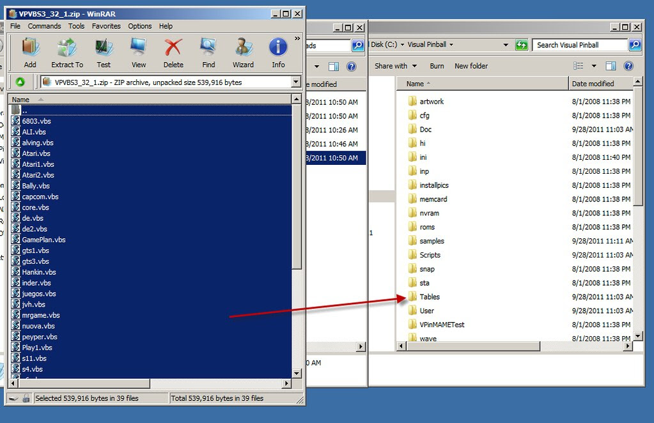Open the Favorites menu in WinRAR
This screenshot has width=654, height=423.
106,26
